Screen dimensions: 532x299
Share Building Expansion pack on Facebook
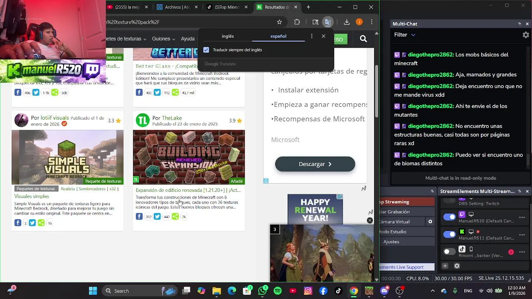[x=139, y=216]
